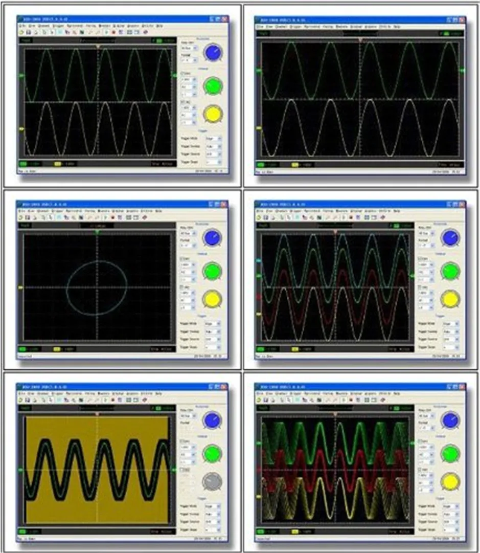Viewport: 480px width, 553px height.
Task: Click the last toolbar icon in circle-plot window
Action: [x=145, y=217]
